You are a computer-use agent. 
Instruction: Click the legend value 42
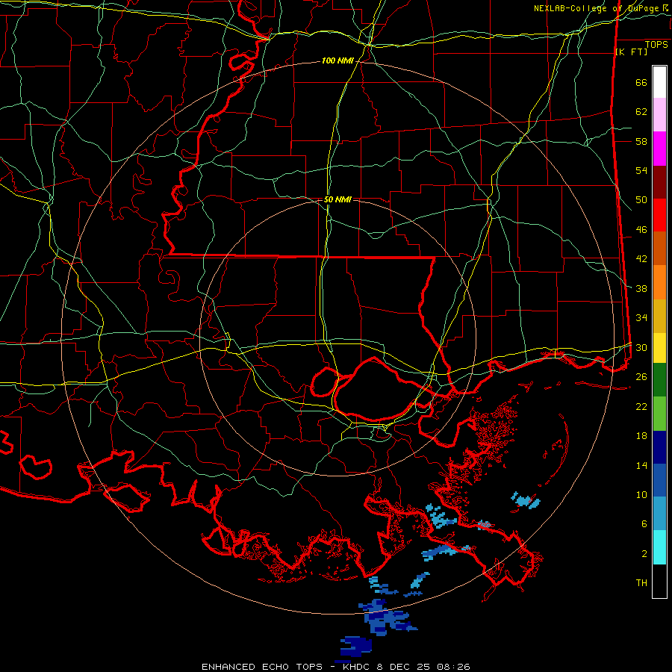tap(641, 259)
